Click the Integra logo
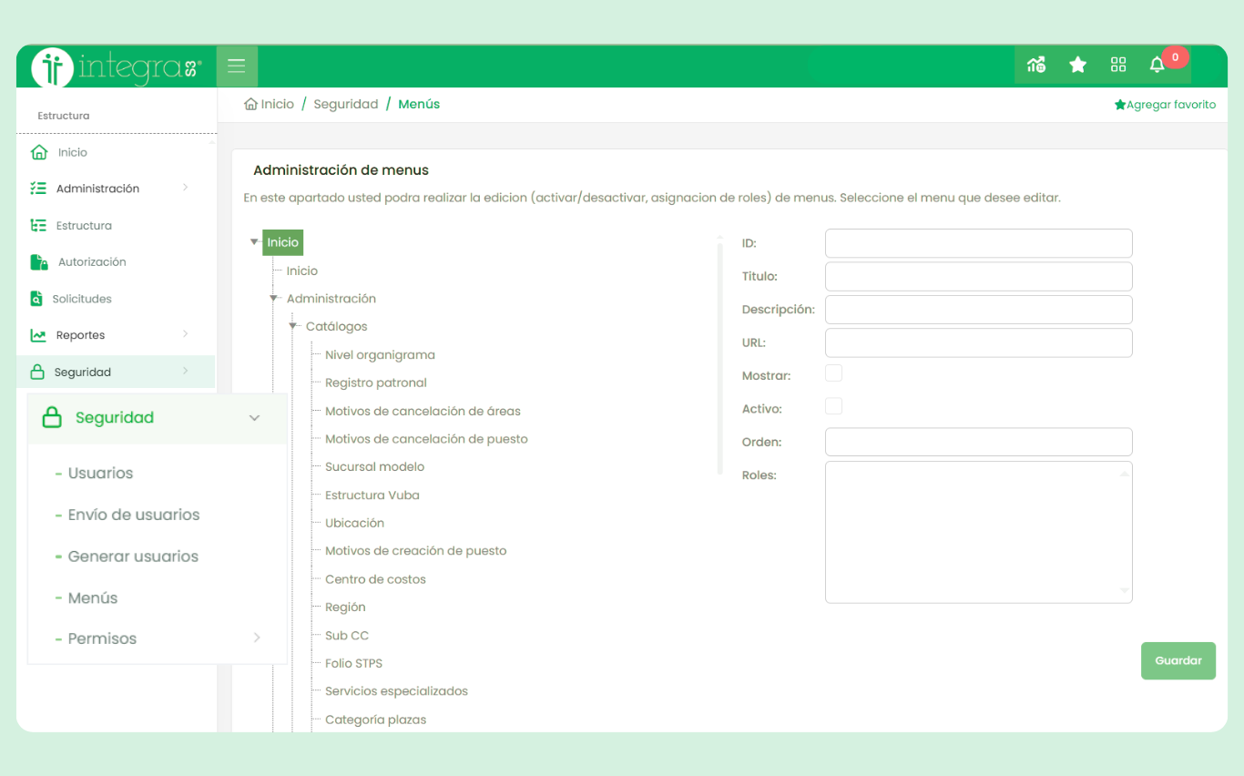 tap(117, 66)
